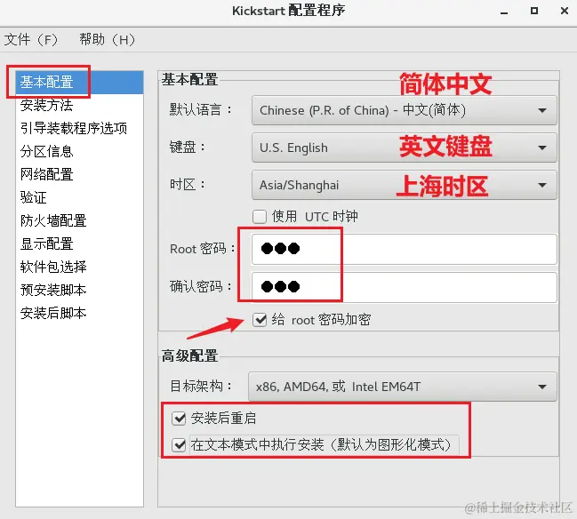
Task: Toggle 在文本模式中执行安装 checkbox
Action: pos(179,445)
